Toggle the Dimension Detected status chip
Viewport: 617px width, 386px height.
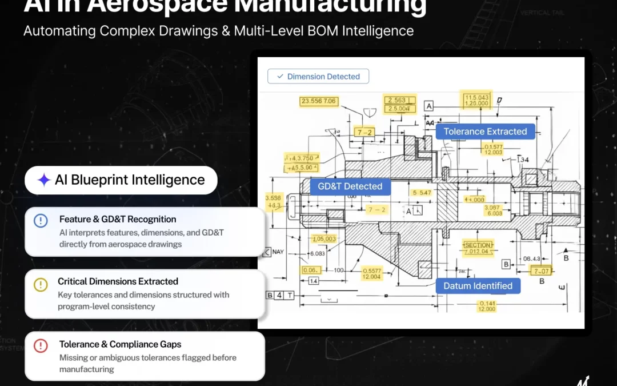(318, 76)
